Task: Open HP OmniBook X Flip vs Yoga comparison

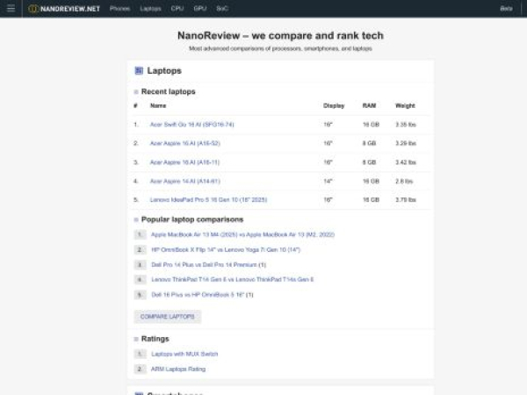Action: tap(226, 249)
